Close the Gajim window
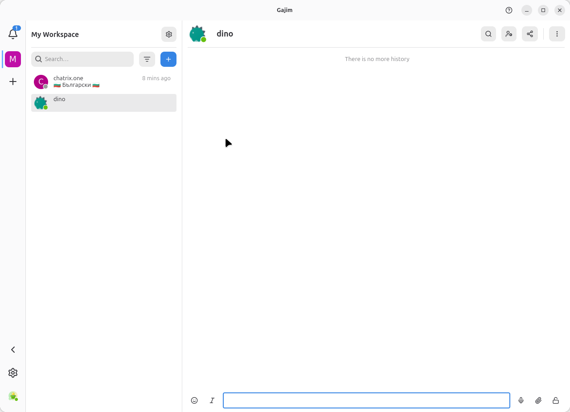570x412 pixels. pyautogui.click(x=560, y=10)
